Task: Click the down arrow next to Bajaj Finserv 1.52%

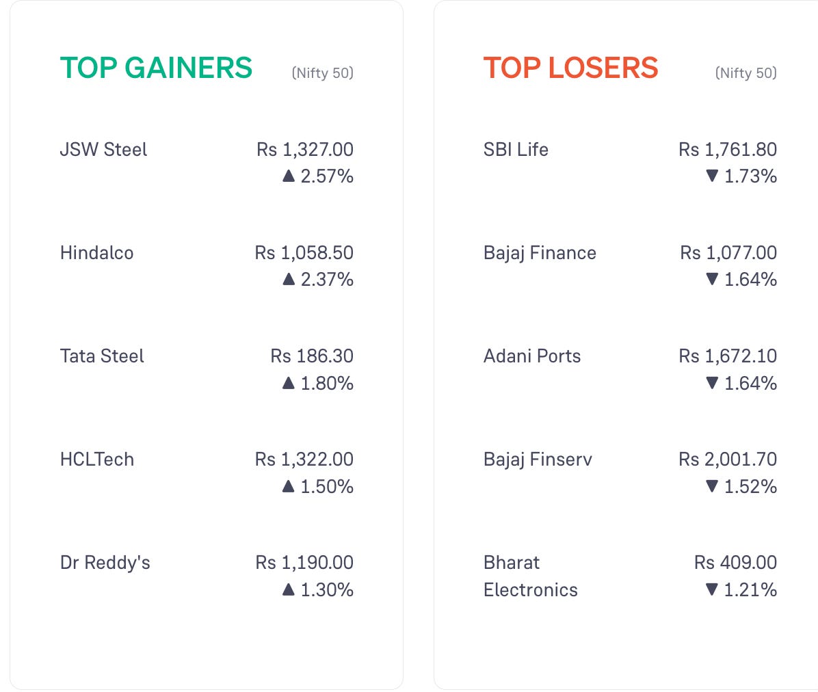Action: pyautogui.click(x=711, y=486)
